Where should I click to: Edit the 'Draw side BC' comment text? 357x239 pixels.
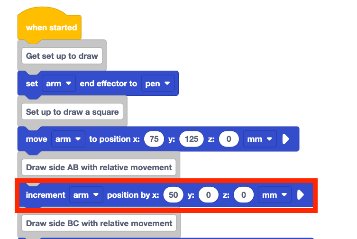(99, 223)
